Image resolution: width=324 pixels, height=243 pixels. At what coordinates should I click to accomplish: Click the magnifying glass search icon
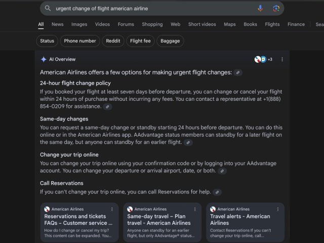[x=48, y=8]
